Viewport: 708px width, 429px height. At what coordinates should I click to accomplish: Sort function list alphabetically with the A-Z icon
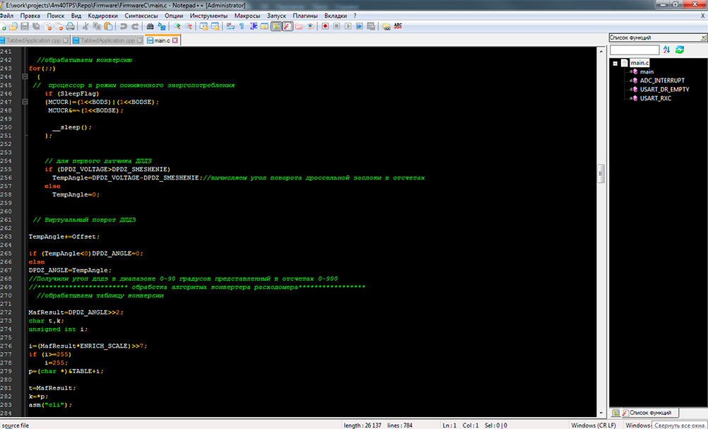point(666,49)
